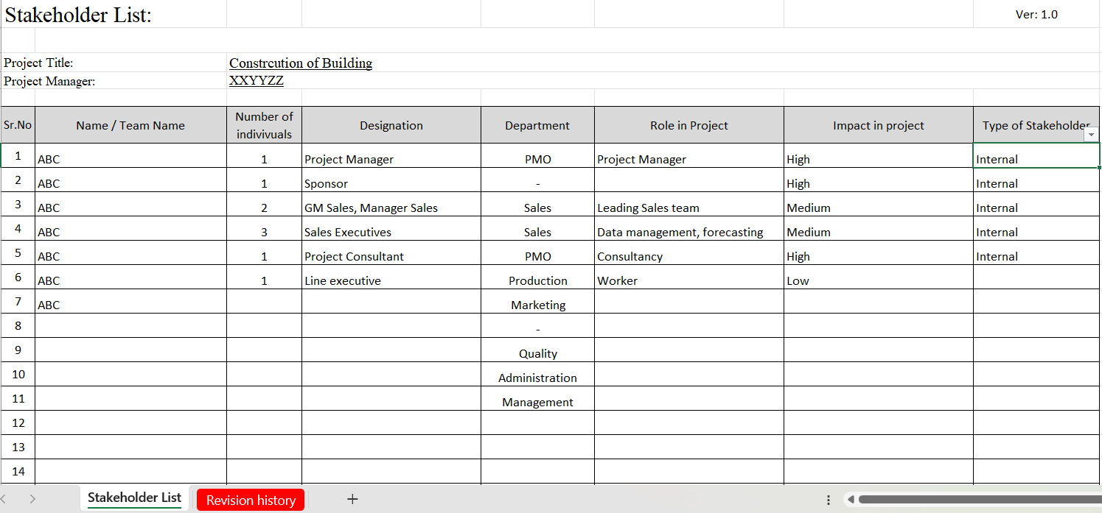1102x513 pixels.
Task: Click the left sheet navigation arrow
Action: pyautogui.click(x=10, y=498)
